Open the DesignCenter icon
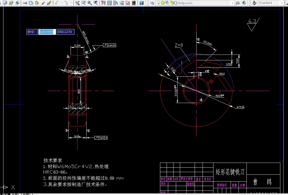Screen dimensions: 288x195 point(109,3)
